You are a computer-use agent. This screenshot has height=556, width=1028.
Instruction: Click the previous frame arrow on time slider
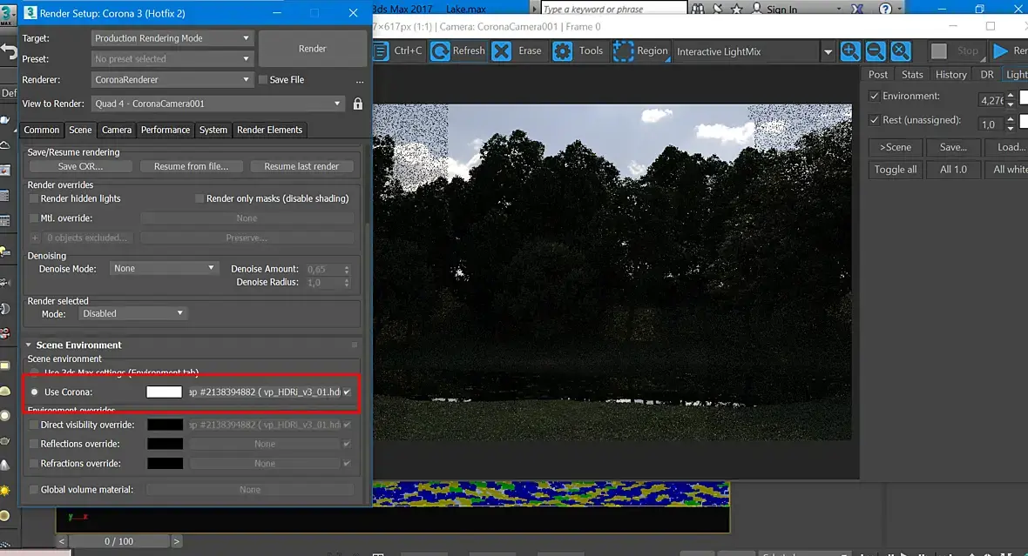62,541
